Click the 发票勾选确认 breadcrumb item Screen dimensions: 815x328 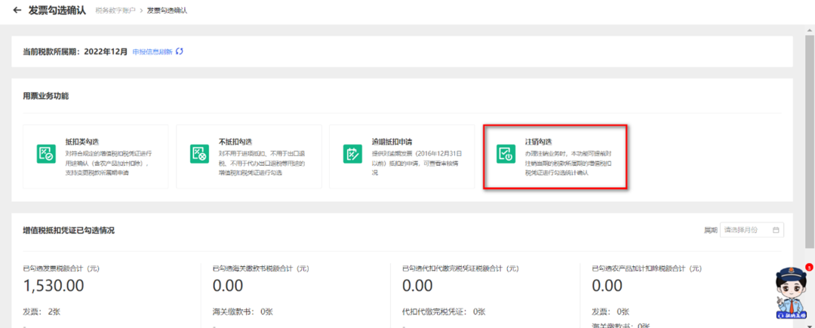(167, 11)
